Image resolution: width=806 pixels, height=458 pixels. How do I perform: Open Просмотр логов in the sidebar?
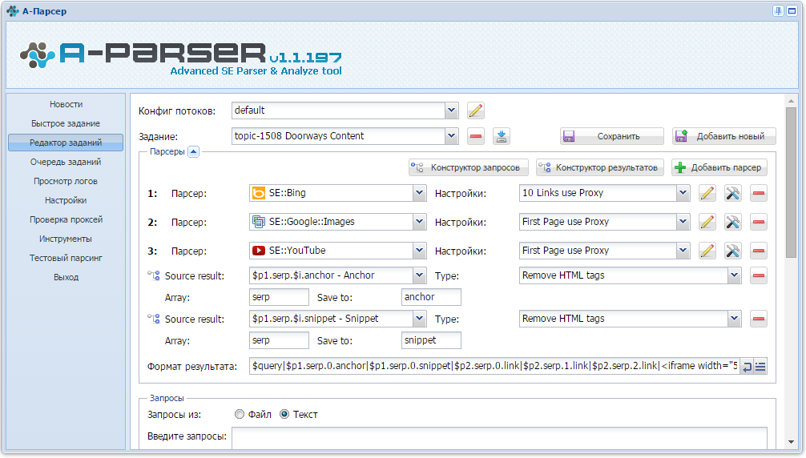pos(66,181)
